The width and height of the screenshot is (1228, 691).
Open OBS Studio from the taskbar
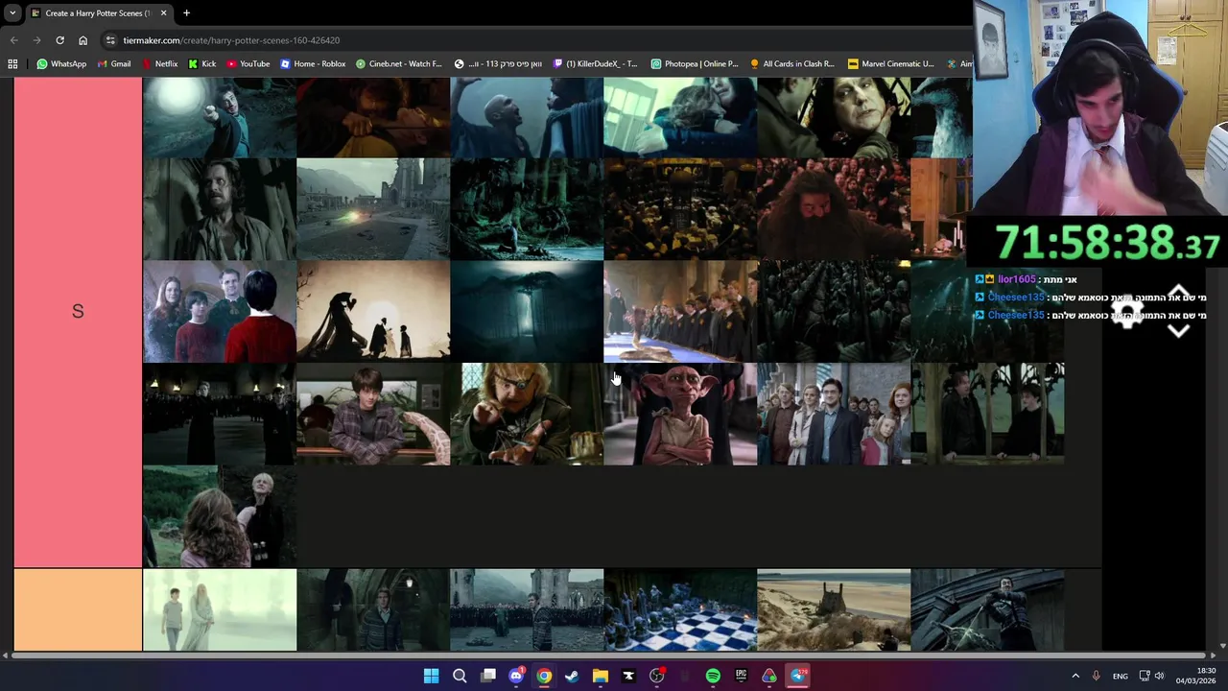coord(656,676)
